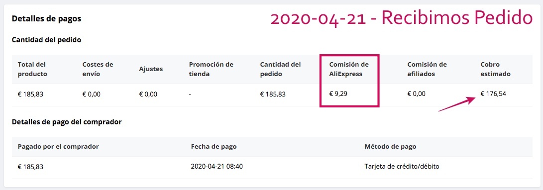The height and width of the screenshot is (190, 543).
Task: Select the 'Fecha de pago' column header
Action: coord(214,147)
